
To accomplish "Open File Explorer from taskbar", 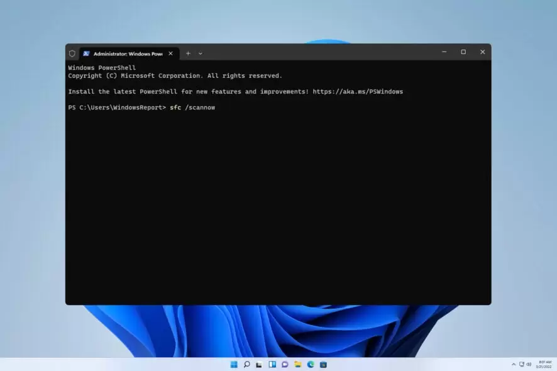I will [x=297, y=364].
